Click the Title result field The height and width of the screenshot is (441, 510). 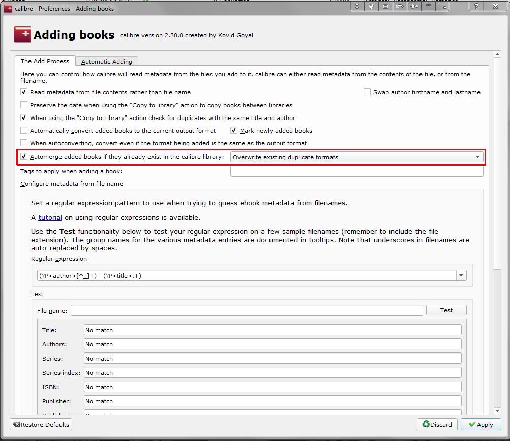tap(273, 330)
